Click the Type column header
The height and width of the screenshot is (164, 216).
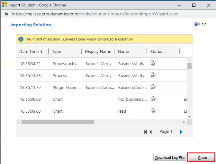pos(57,51)
